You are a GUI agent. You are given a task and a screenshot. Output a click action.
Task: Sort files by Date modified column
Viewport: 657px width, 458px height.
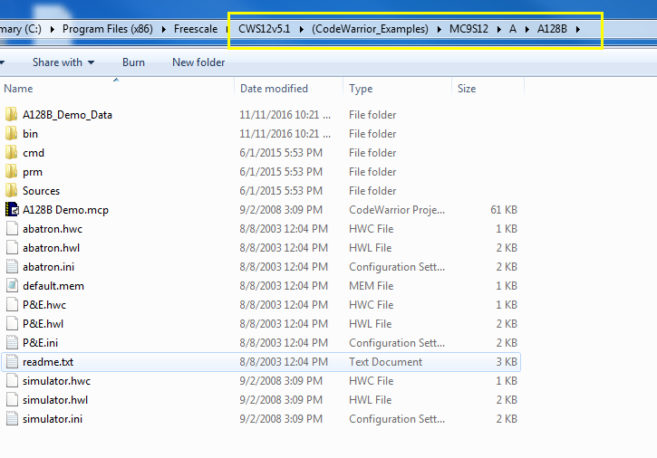point(289,89)
